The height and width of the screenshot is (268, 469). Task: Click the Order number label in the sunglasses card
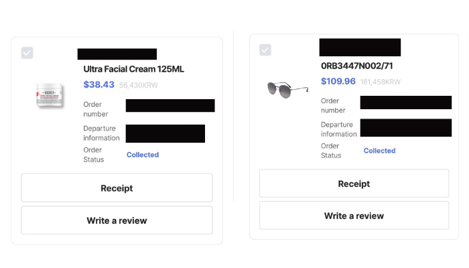[x=333, y=106]
